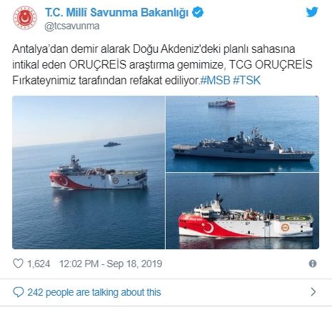This screenshot has height=310, width=332.
Task: Click the Twitter bird logo
Action: [312, 12]
